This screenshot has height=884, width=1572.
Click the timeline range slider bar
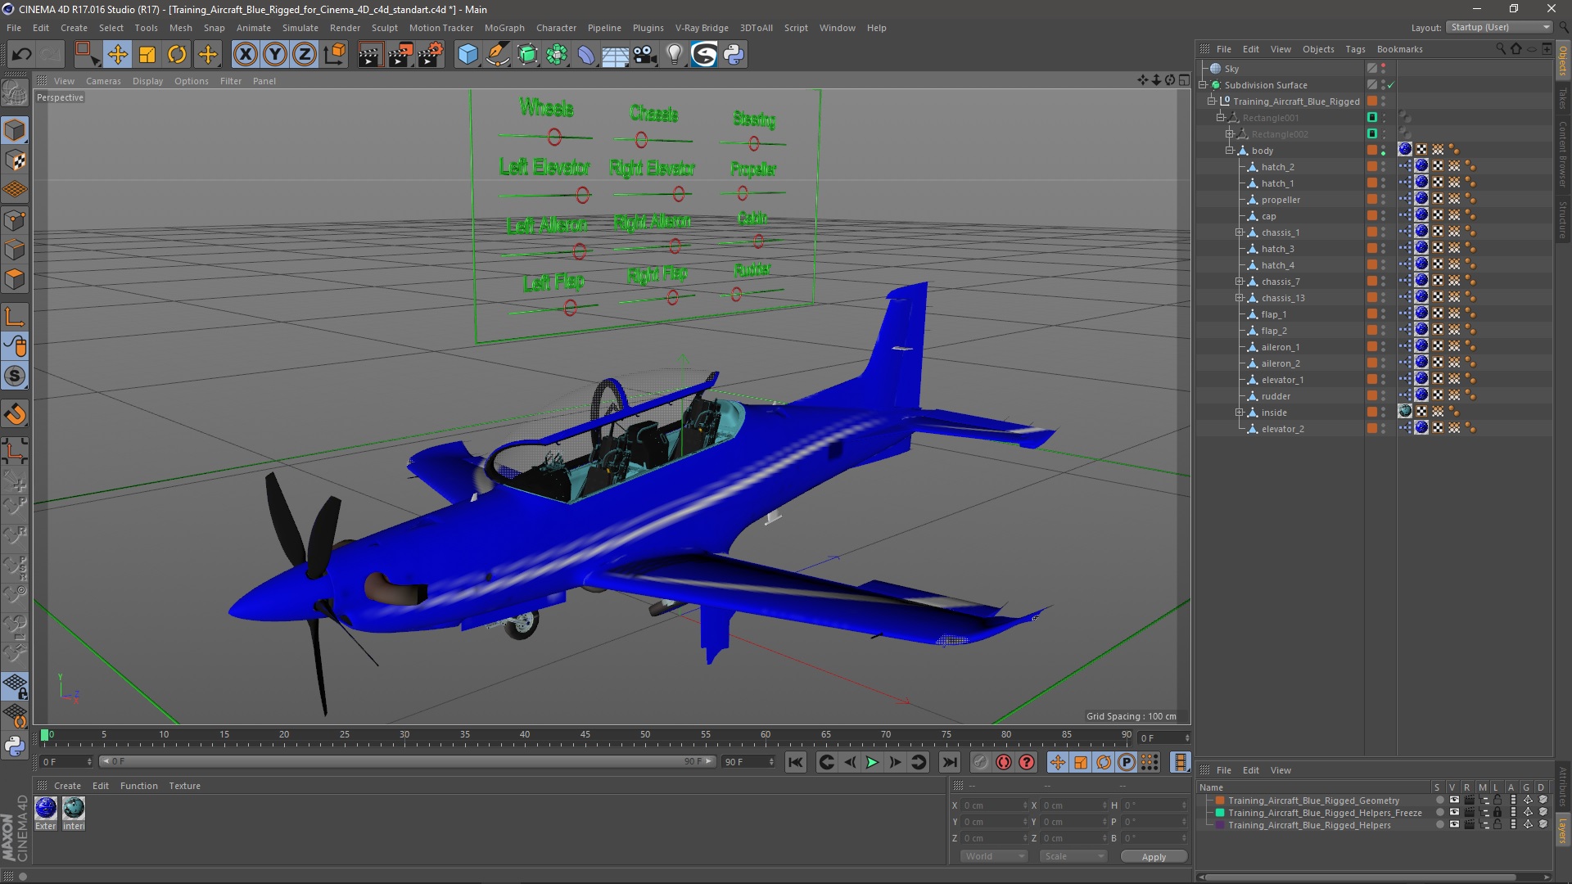pos(407,762)
